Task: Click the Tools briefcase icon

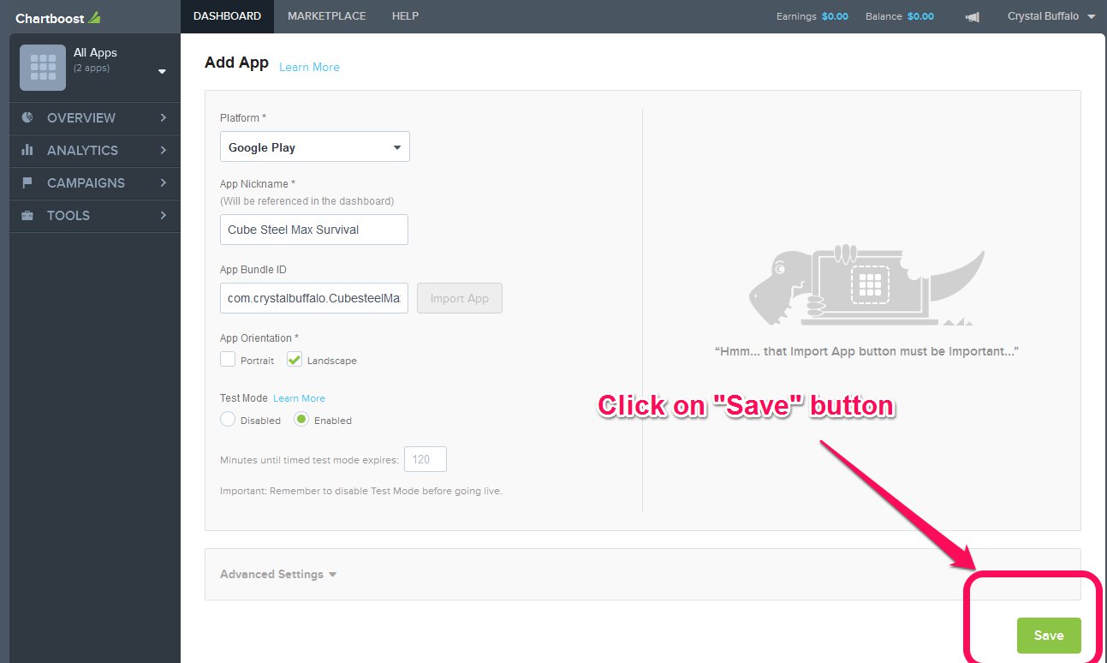Action: tap(27, 215)
